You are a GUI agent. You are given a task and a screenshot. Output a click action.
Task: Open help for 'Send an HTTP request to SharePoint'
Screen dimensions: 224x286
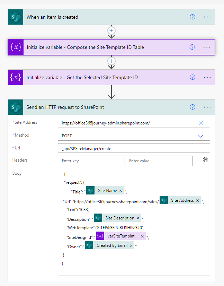(x=192, y=107)
